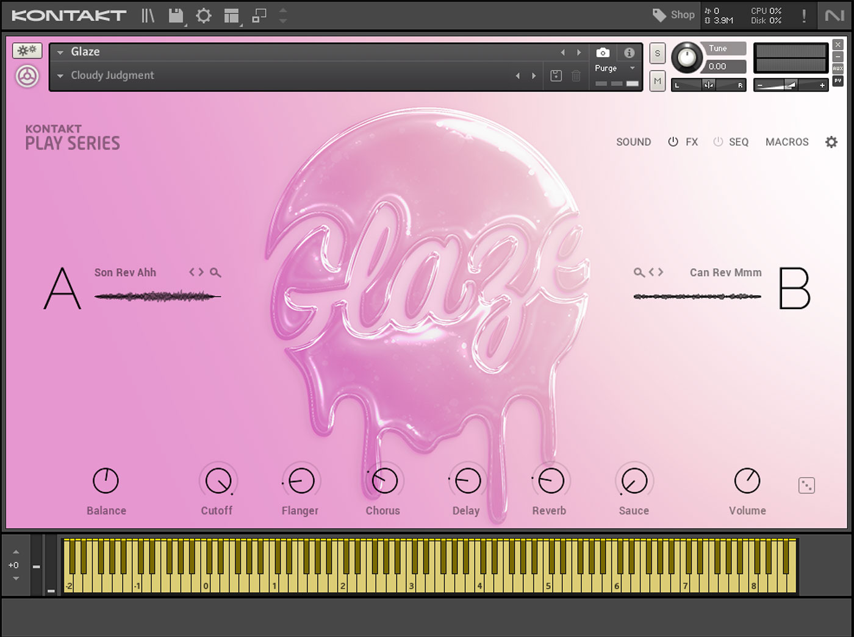The image size is (854, 637).
Task: Click the minimize view icon in header
Action: 259,15
